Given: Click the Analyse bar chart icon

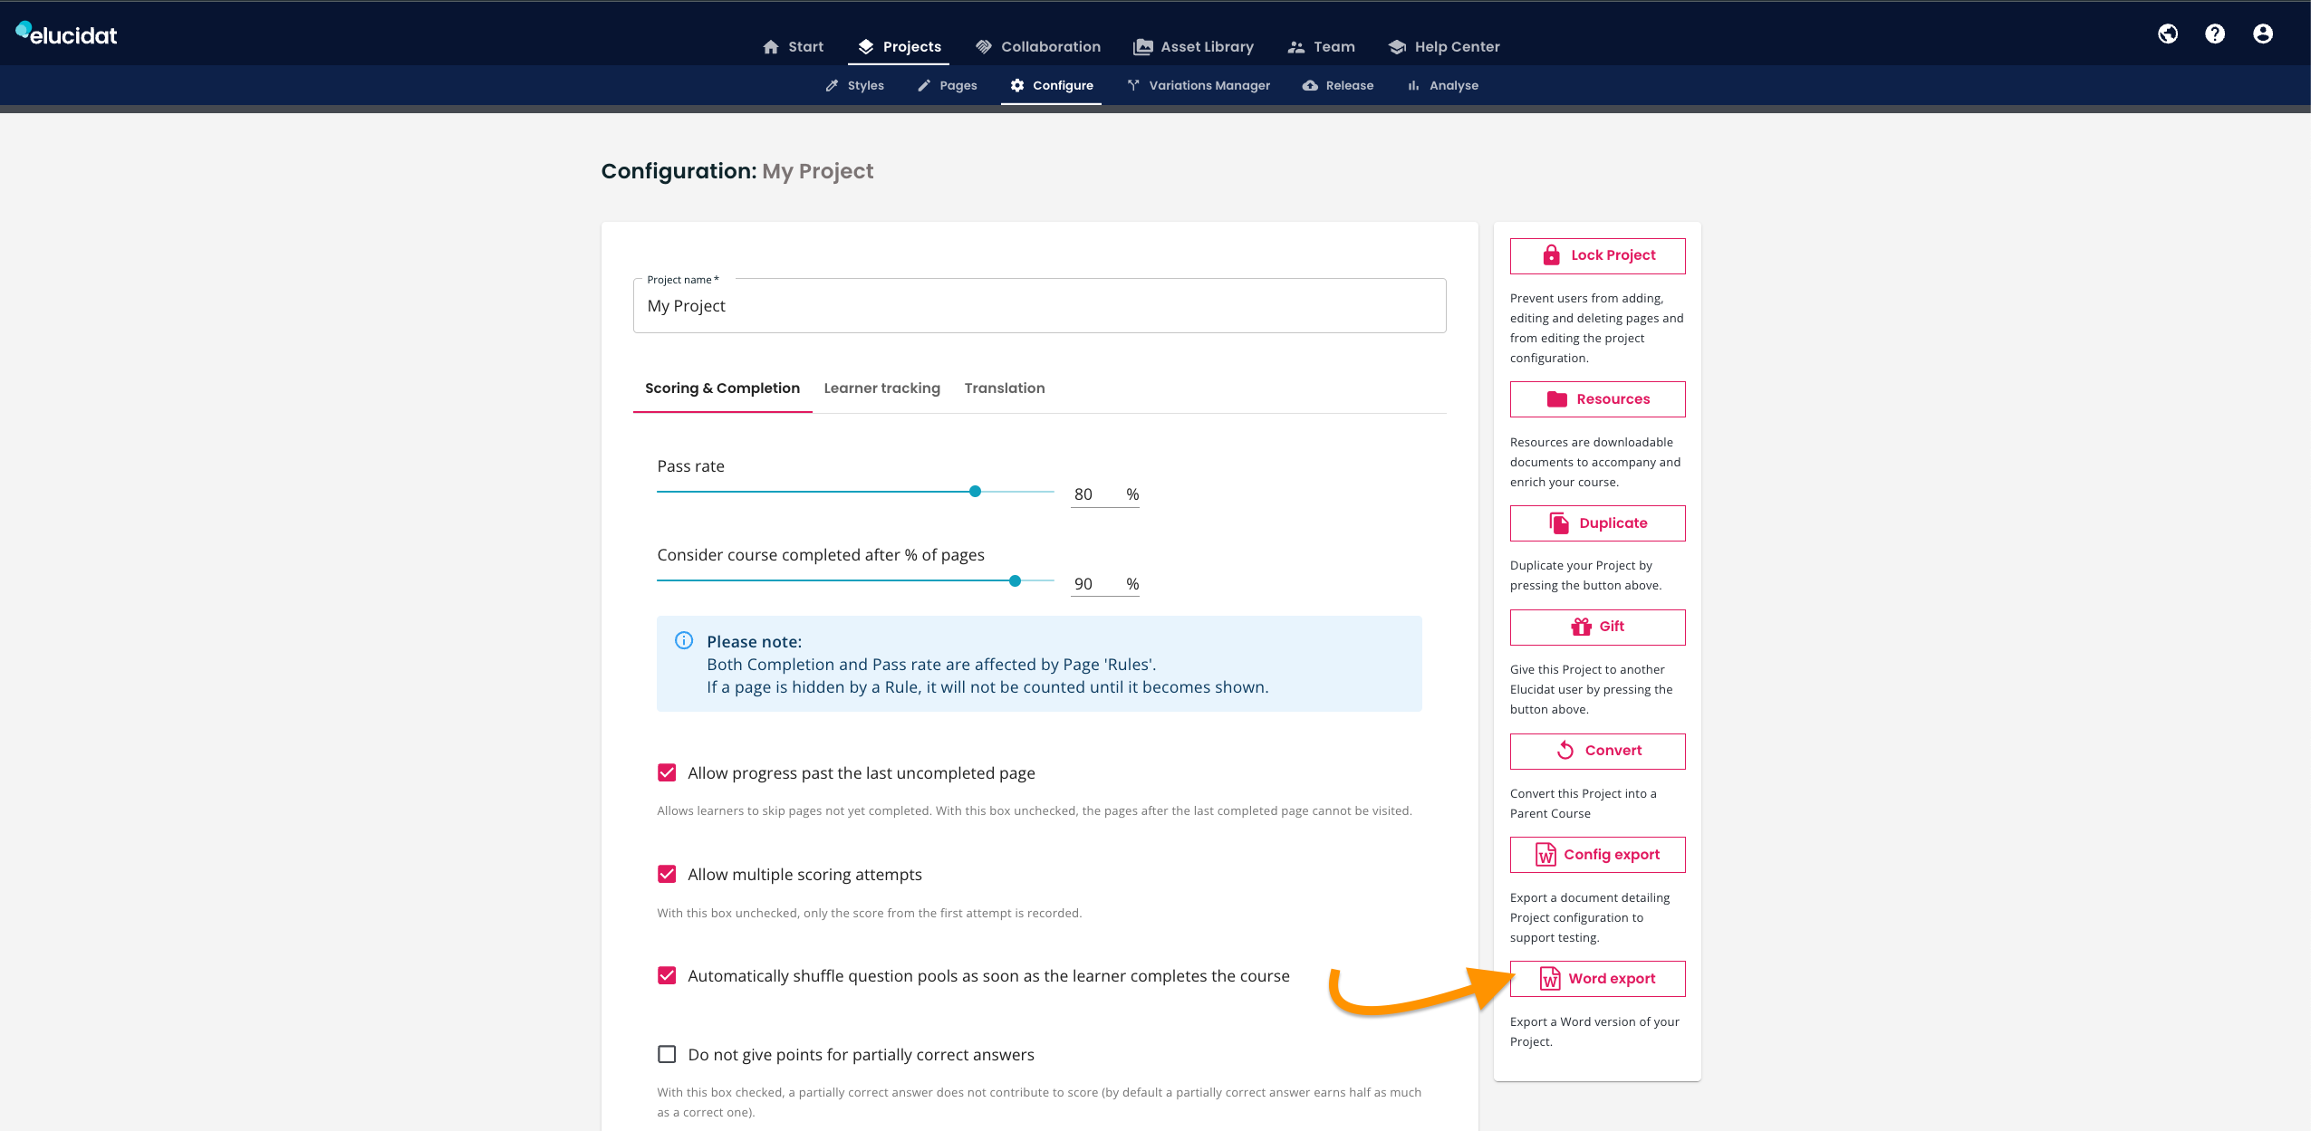Looking at the screenshot, I should [1413, 86].
